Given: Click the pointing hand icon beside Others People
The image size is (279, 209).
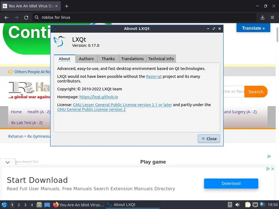Looking at the screenshot, I should (x=11, y=72).
